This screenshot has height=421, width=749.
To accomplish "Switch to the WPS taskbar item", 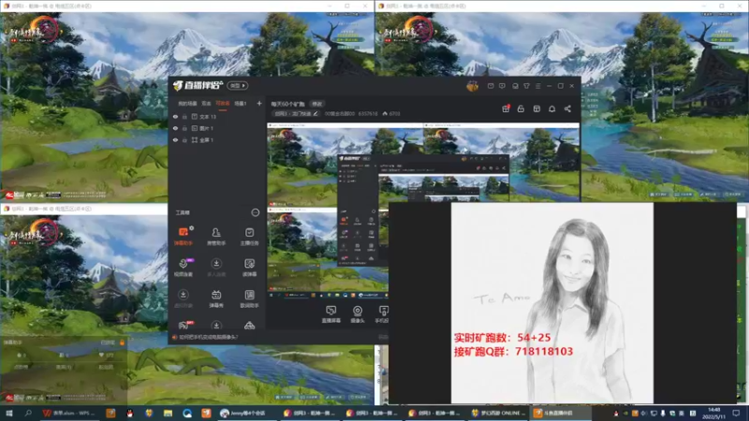I will 68,413.
